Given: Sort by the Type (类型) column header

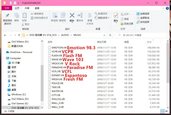Looking at the screenshot, I should pyautogui.click(x=126, y=42).
